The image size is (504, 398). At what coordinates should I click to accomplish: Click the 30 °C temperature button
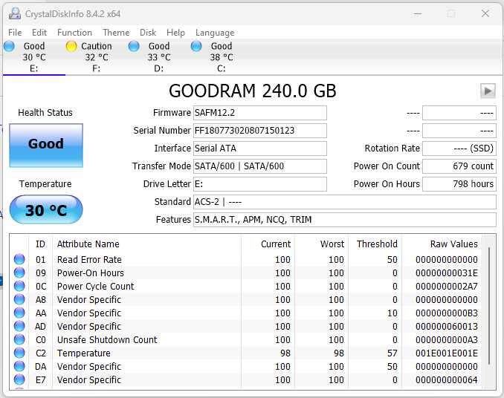(46, 209)
